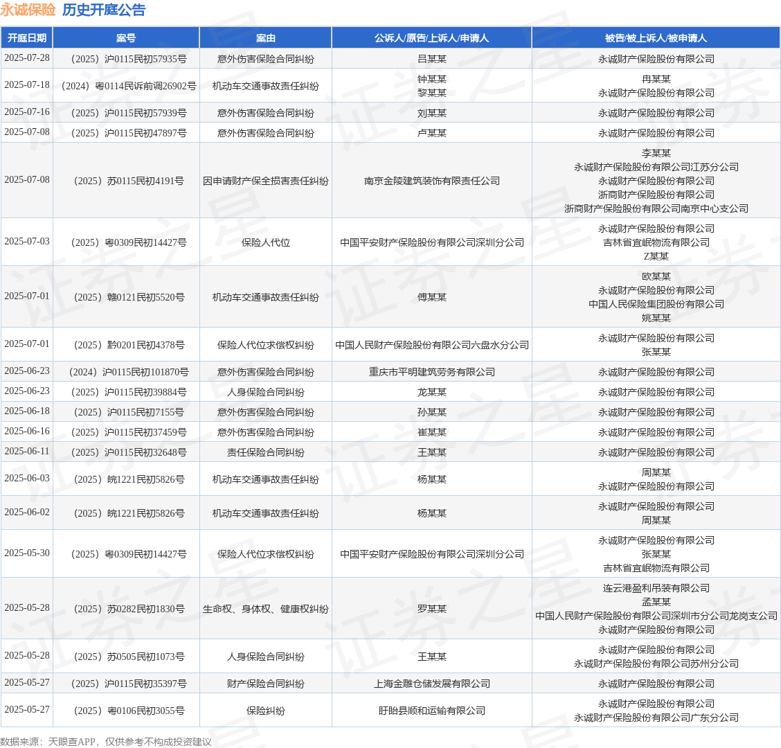Select cause 生命权、身体权、健康权纠纷
Screen dimensions: 781x748
tap(265, 609)
